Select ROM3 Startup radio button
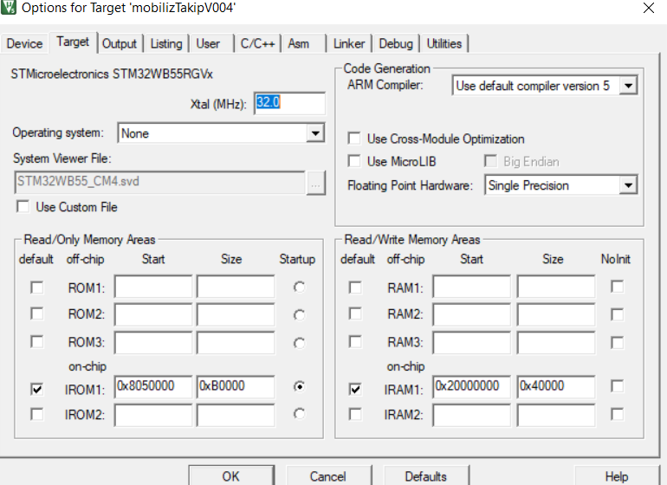Viewport: 667px width, 485px height. (x=300, y=343)
